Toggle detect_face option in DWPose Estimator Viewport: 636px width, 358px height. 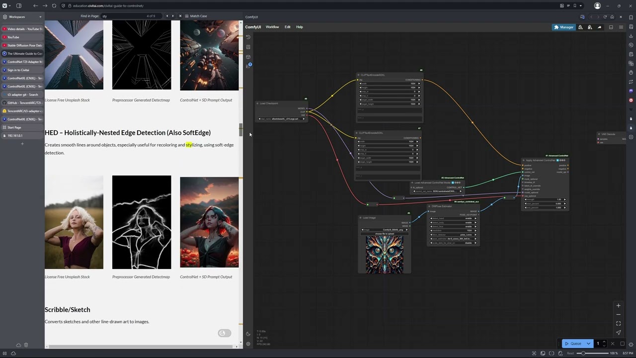tap(454, 227)
